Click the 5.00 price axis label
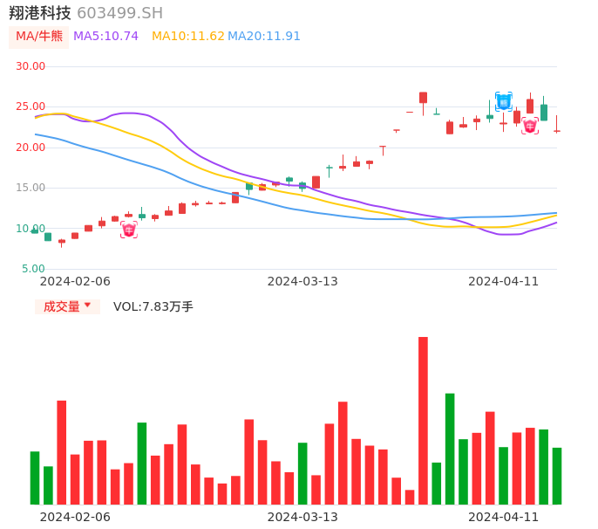Image resolution: width=598 pixels, height=529 pixels. click(x=33, y=269)
